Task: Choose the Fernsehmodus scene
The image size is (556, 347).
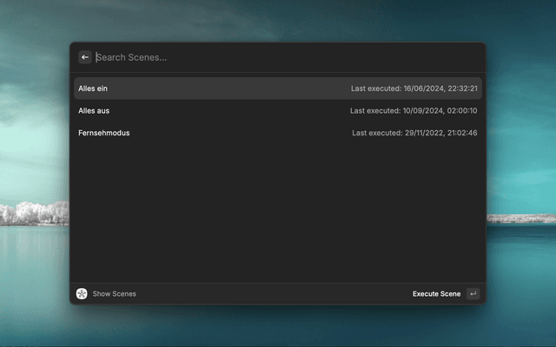Action: tap(103, 133)
